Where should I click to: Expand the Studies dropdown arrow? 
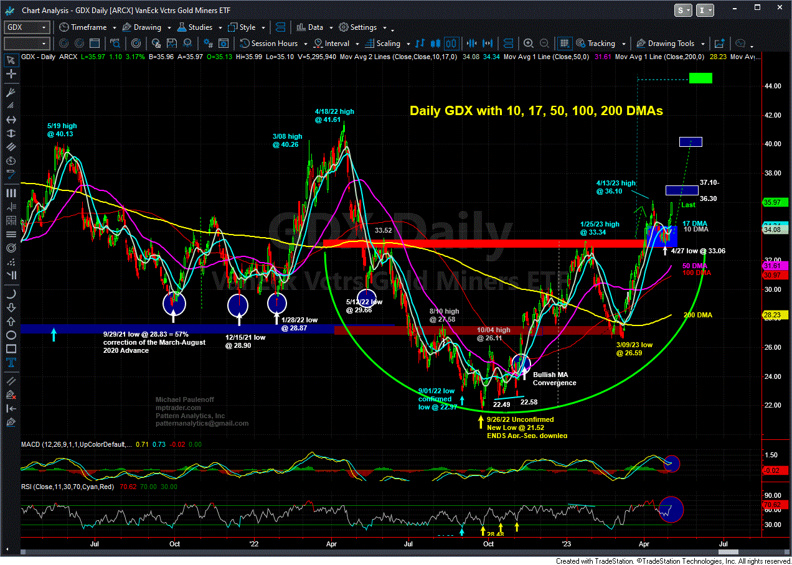220,28
